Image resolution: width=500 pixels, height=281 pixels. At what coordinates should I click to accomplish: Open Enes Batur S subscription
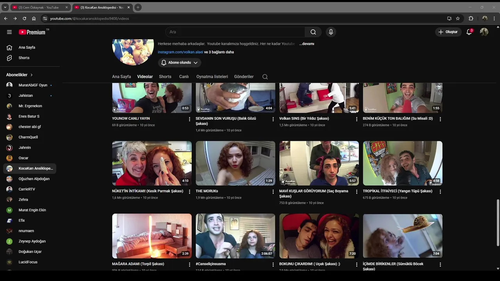(x=30, y=116)
